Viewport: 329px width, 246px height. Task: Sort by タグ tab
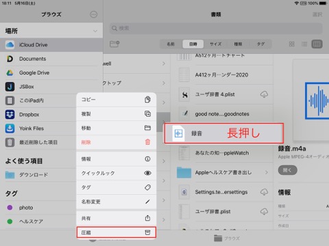point(260,44)
